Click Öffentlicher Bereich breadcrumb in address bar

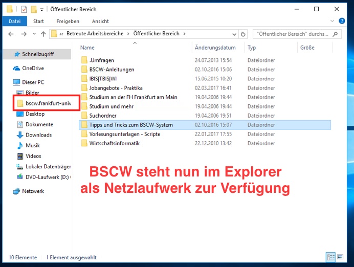[156, 34]
